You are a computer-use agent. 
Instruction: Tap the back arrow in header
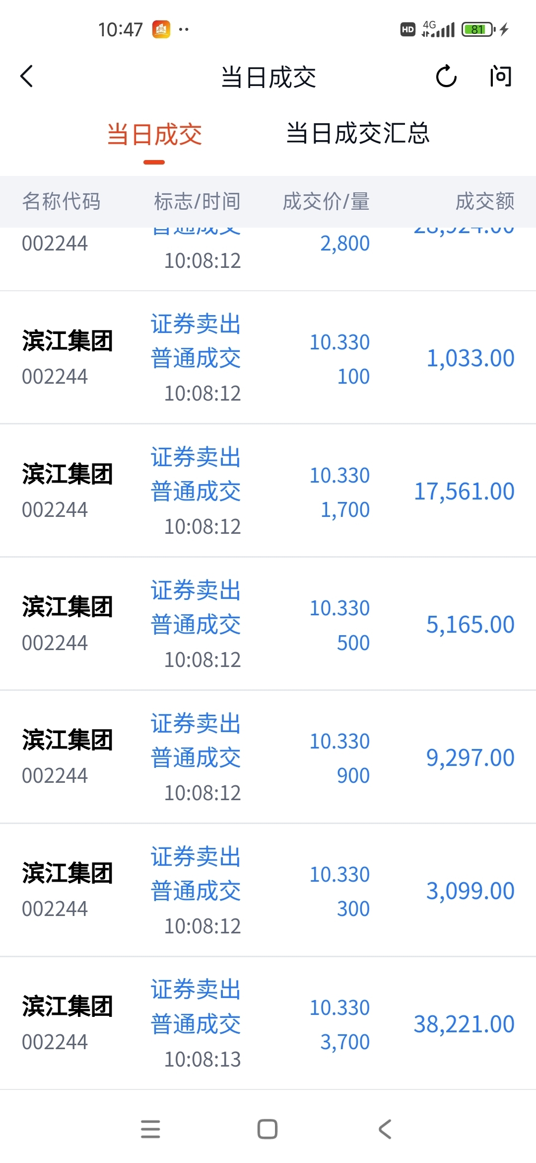pos(27,77)
